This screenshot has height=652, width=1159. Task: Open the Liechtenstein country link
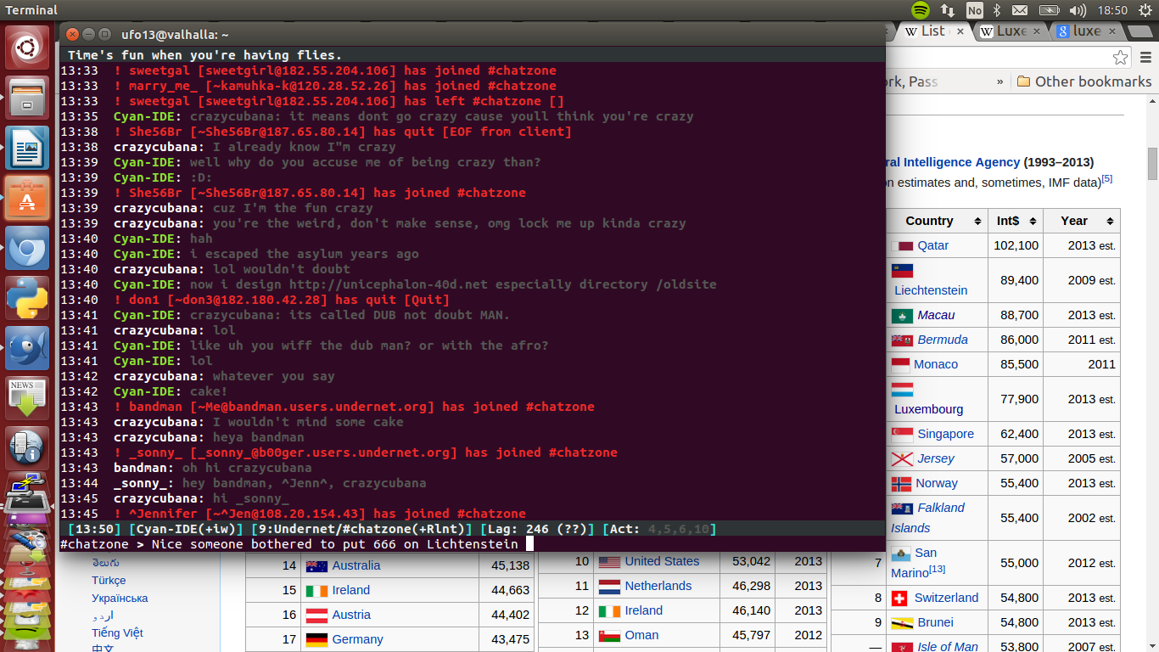(931, 290)
